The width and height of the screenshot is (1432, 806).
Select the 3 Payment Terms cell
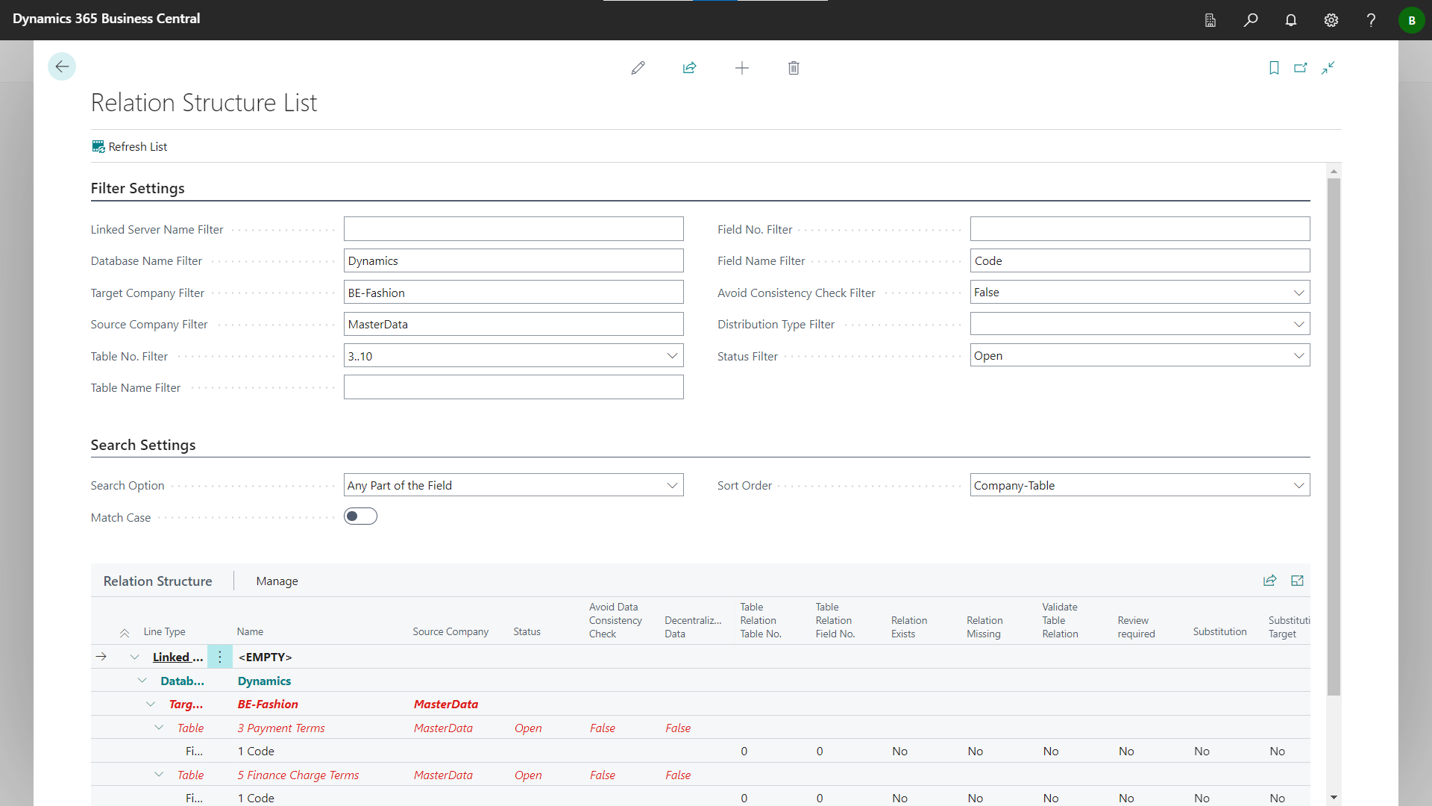pos(281,728)
